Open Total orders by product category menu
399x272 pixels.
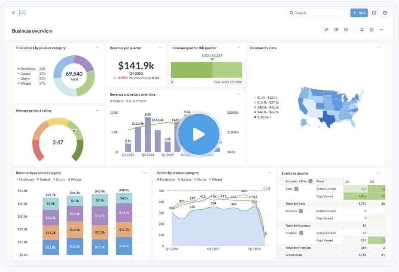point(98,48)
